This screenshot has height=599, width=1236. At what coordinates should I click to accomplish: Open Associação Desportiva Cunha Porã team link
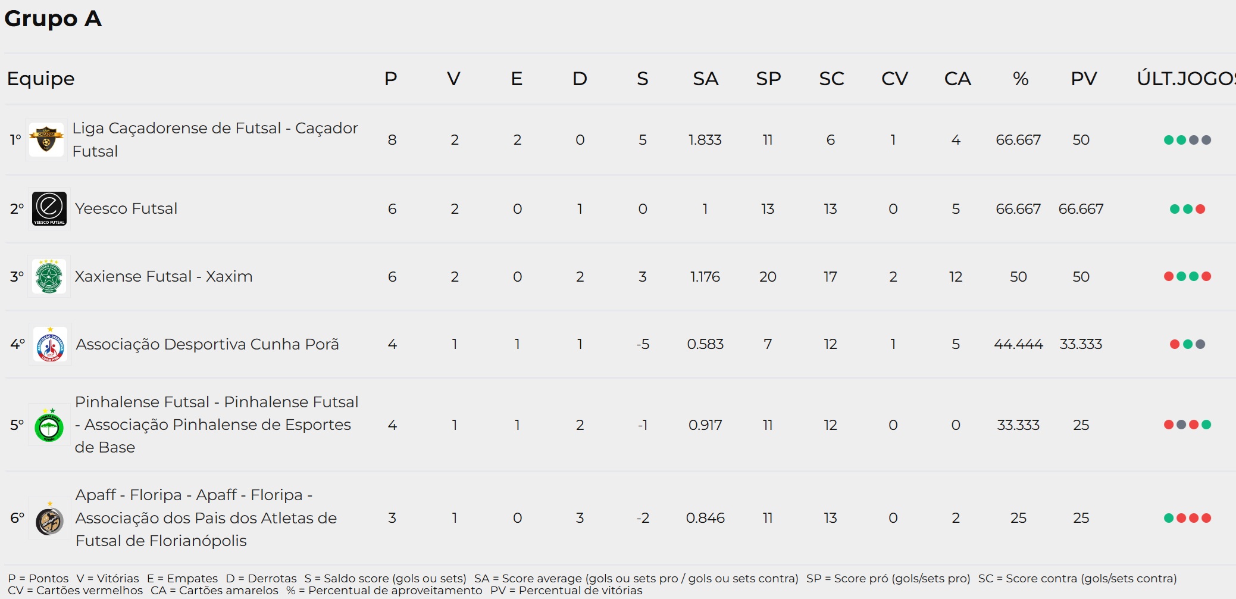pos(207,344)
